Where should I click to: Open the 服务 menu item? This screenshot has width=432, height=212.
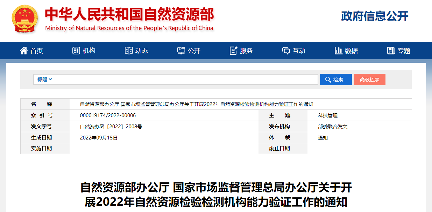coord(241,51)
